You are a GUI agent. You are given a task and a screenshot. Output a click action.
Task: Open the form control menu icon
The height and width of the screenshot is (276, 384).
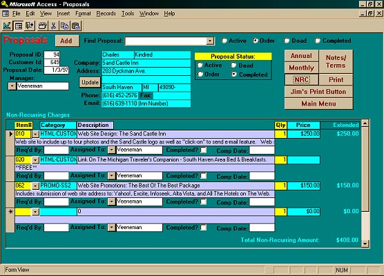[x=6, y=14]
